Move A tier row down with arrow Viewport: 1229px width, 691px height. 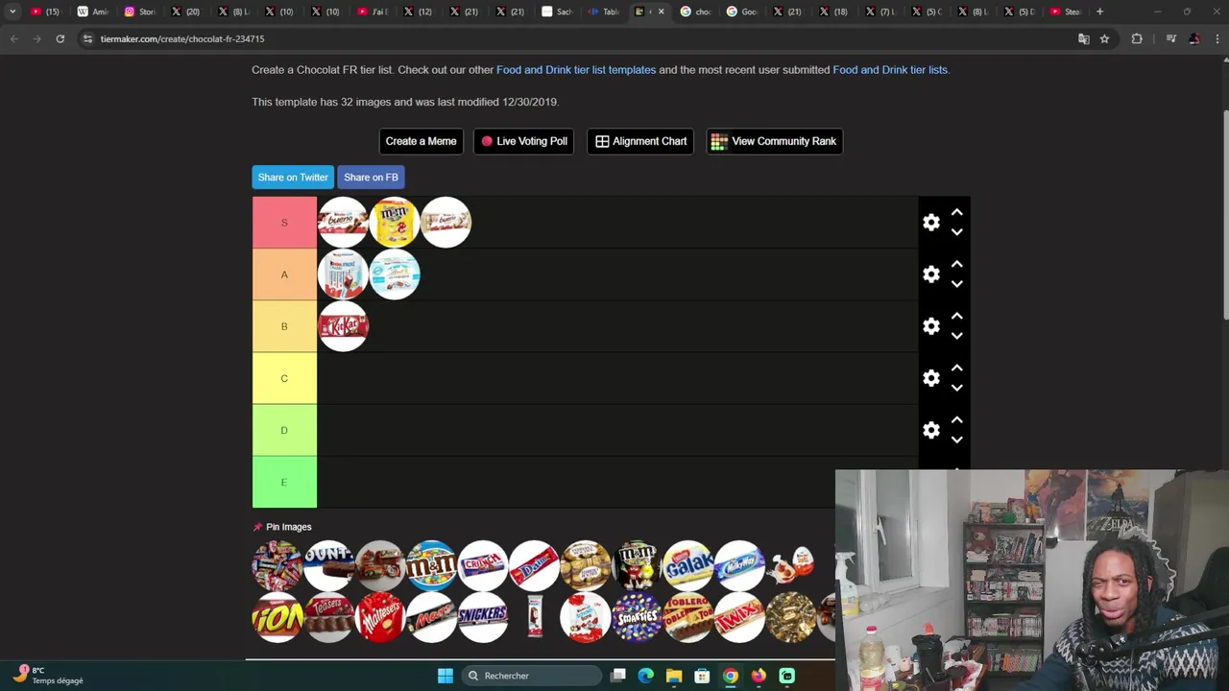click(956, 284)
